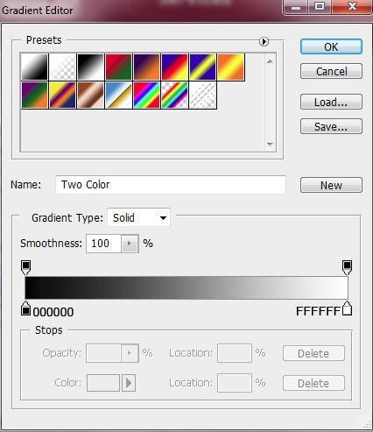Select the left opacity stop
The image size is (373, 432).
tap(25, 267)
